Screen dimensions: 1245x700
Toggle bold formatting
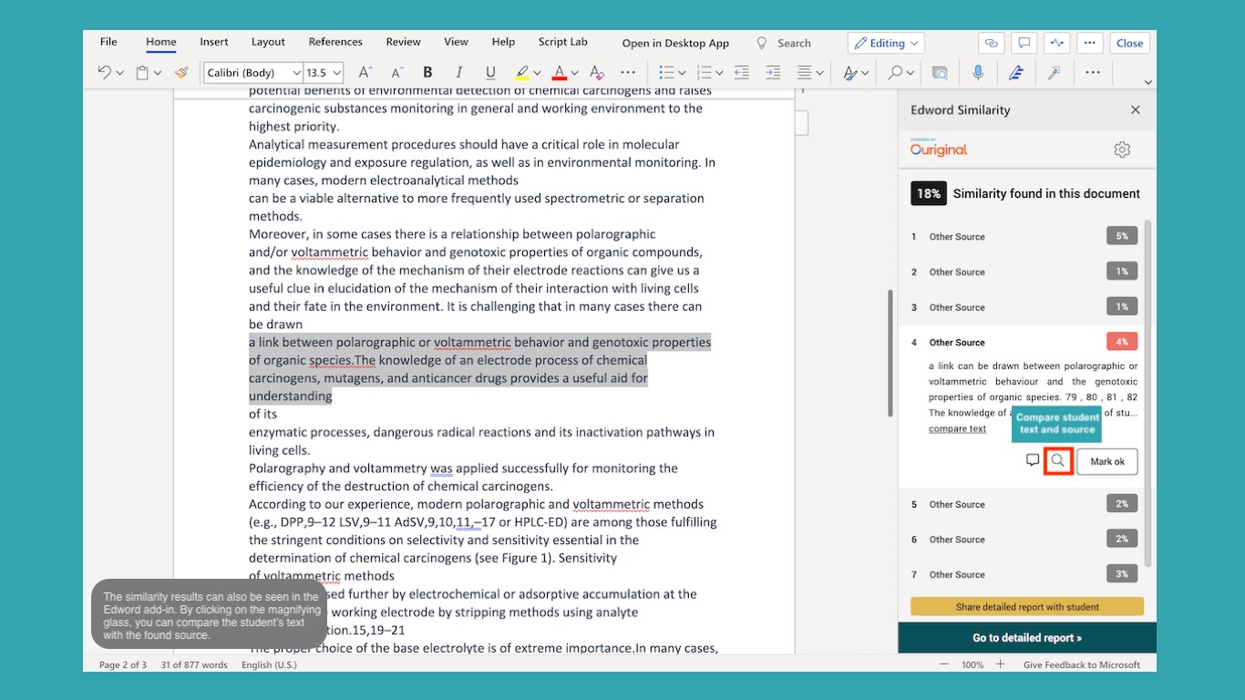(427, 73)
